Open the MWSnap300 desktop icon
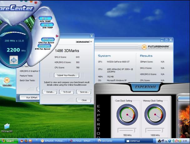Screen dimensions: 190x144 click(x=7, y=127)
